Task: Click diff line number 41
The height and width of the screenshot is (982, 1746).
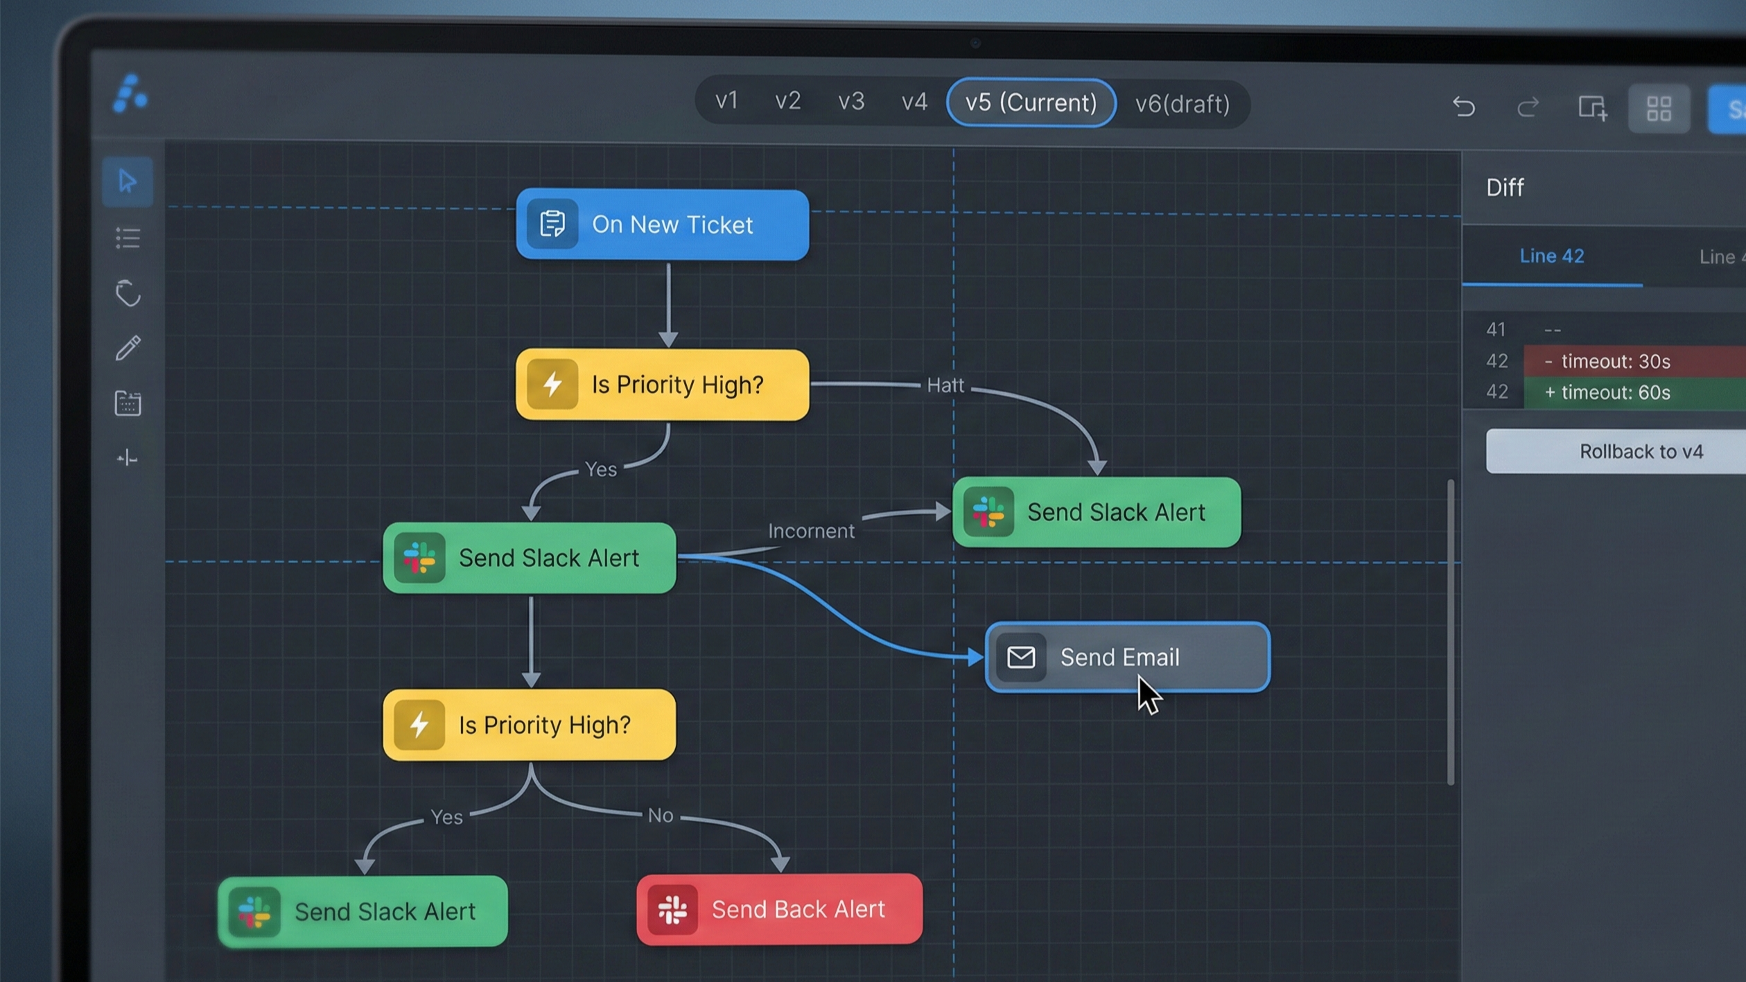Action: point(1496,329)
